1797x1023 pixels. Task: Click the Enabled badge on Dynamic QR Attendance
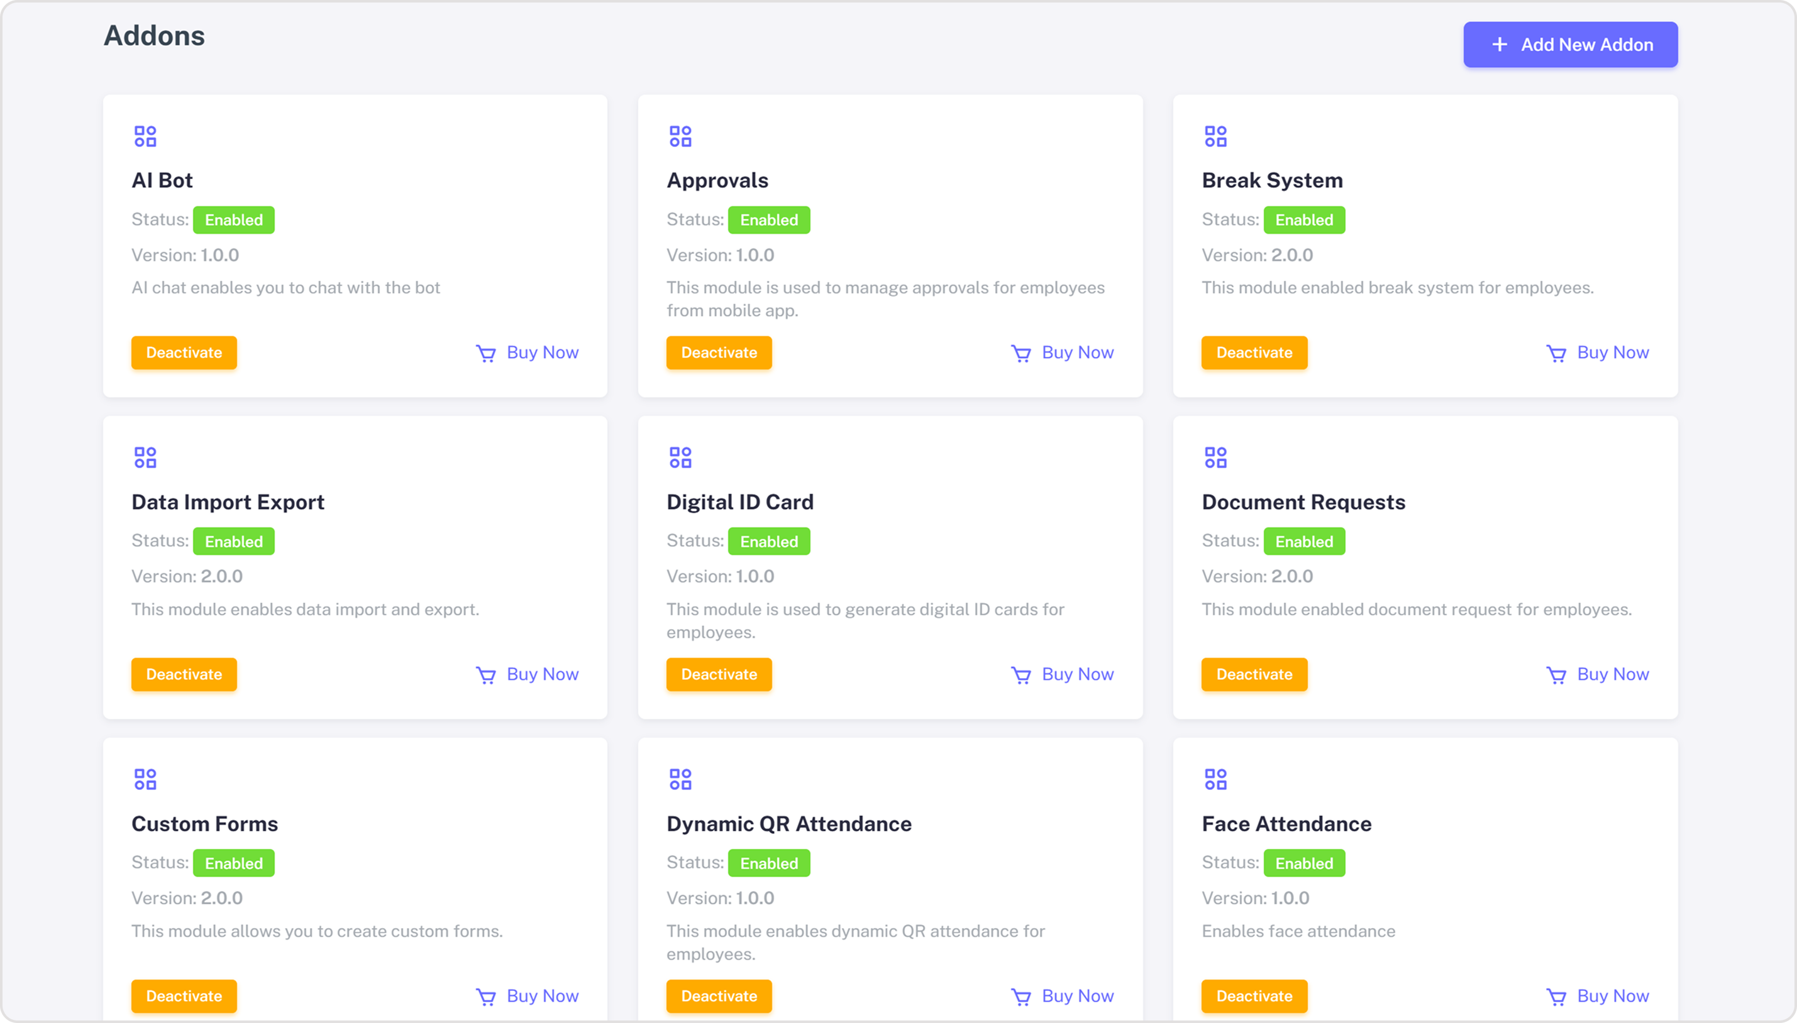(x=769, y=863)
